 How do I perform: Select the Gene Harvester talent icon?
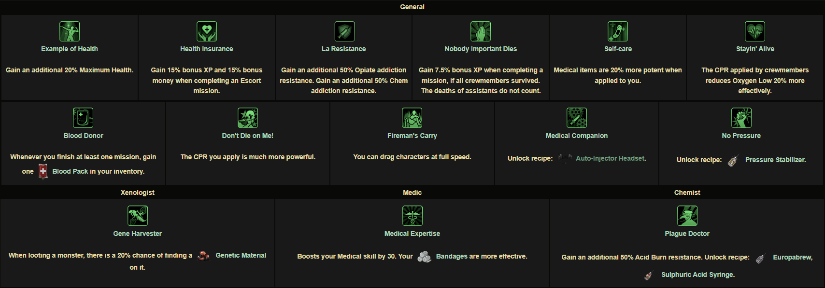click(138, 216)
